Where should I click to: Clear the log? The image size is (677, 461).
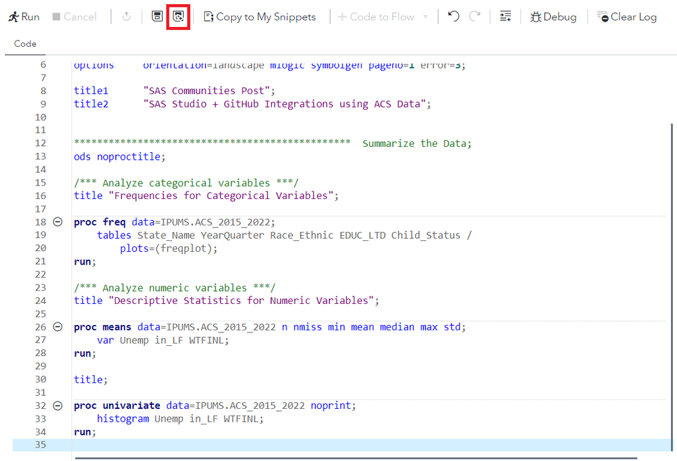626,16
